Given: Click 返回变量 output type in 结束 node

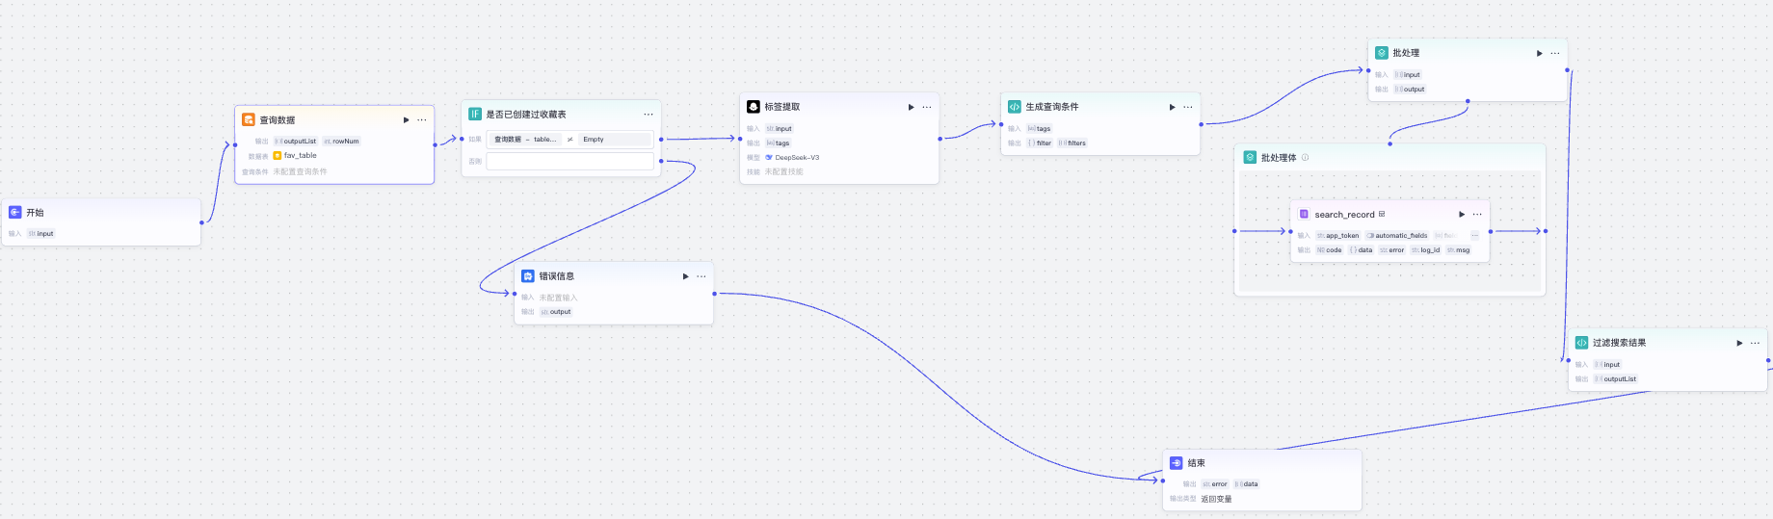Looking at the screenshot, I should pyautogui.click(x=1216, y=499).
